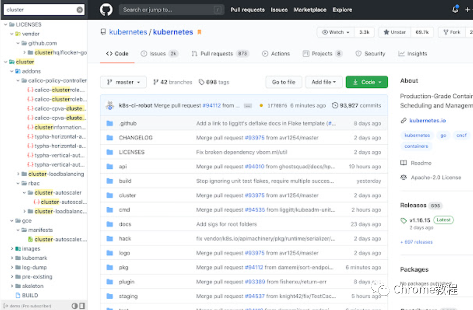473x310 pixels.
Task: Click the GitHub search or jump field
Action: point(171,10)
